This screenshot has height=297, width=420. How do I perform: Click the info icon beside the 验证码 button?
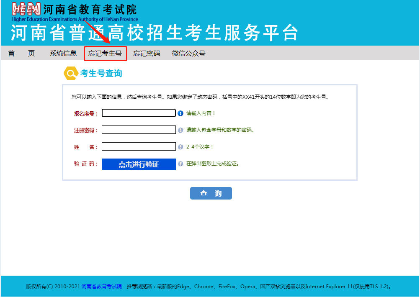[180, 164]
